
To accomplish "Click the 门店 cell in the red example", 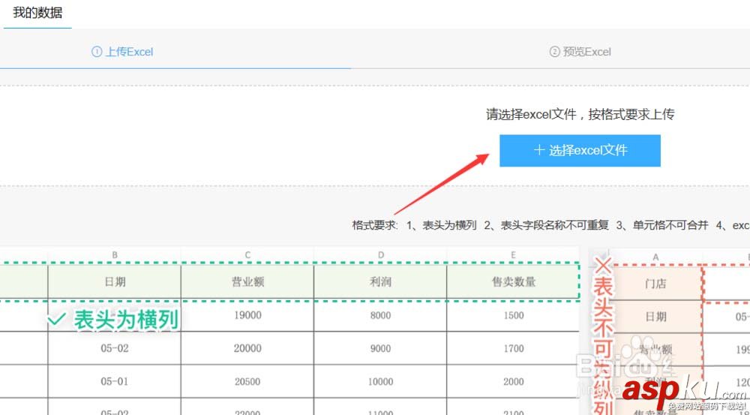I will pyautogui.click(x=655, y=284).
